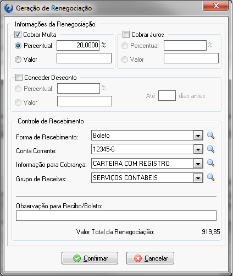This screenshot has height=276, width=233.
Task: Select Valor radio under Cobrar Multa
Action: coord(18,59)
